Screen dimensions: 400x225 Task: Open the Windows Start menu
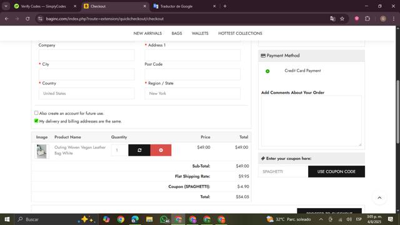(x=7, y=219)
